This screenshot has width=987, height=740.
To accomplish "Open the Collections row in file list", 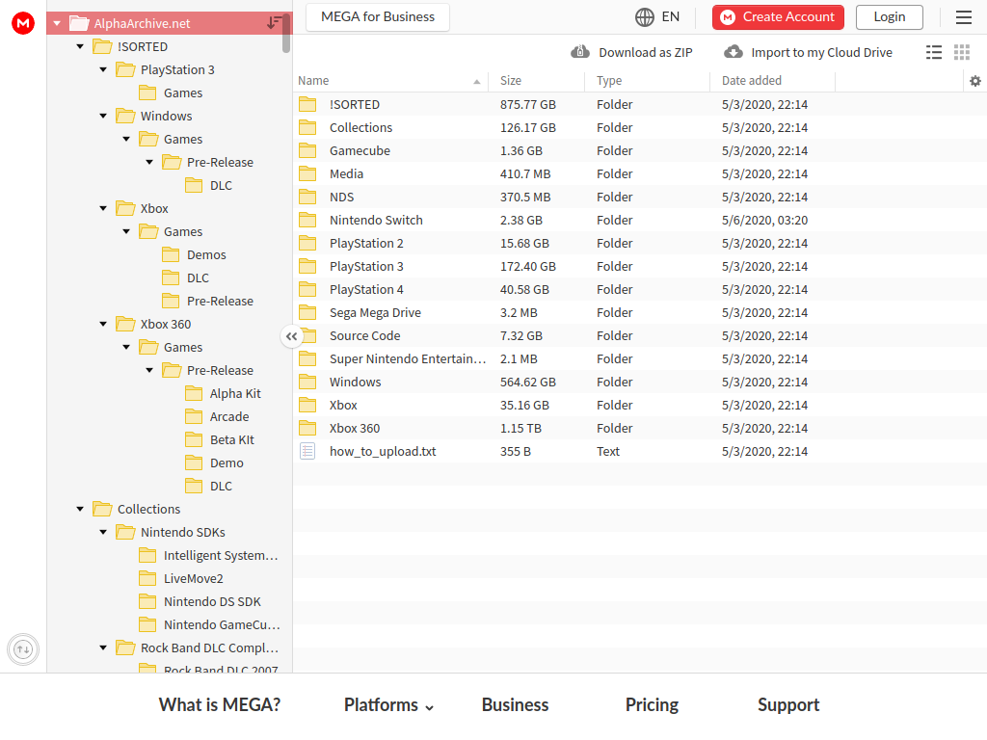I will pos(640,128).
